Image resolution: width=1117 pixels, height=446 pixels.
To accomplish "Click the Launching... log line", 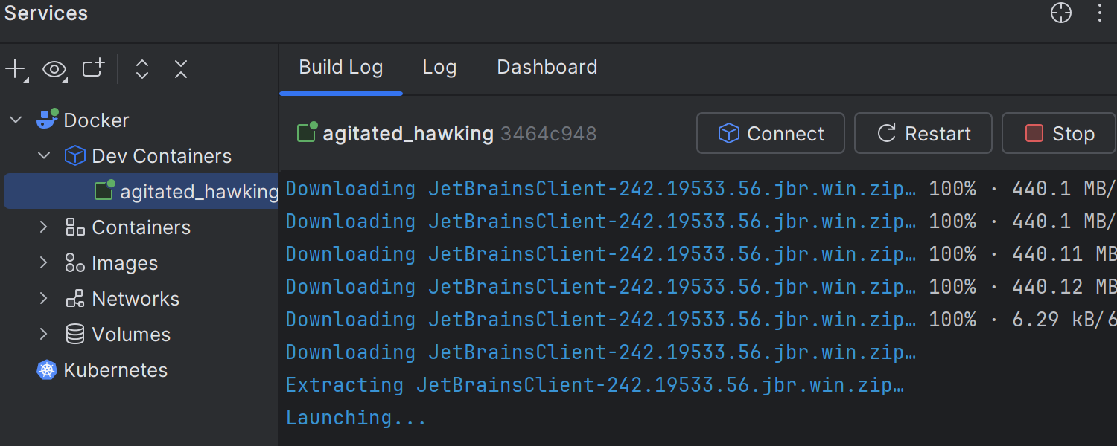I will pos(356,418).
